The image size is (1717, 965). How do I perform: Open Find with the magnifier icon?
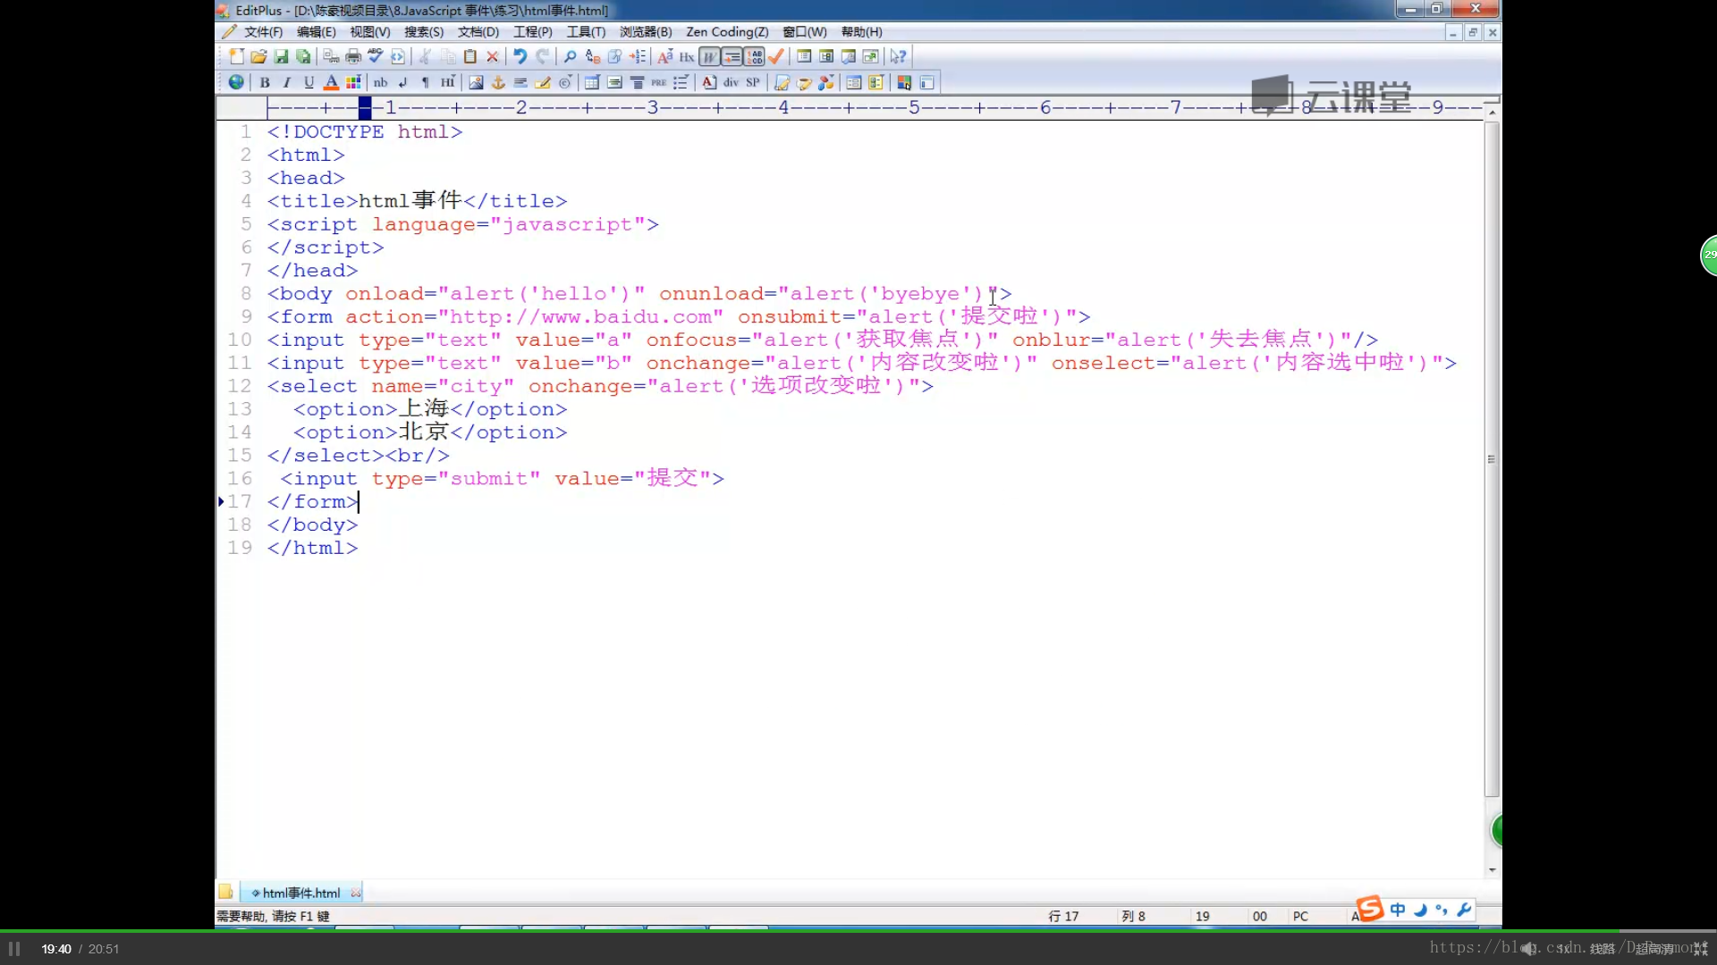(x=570, y=56)
